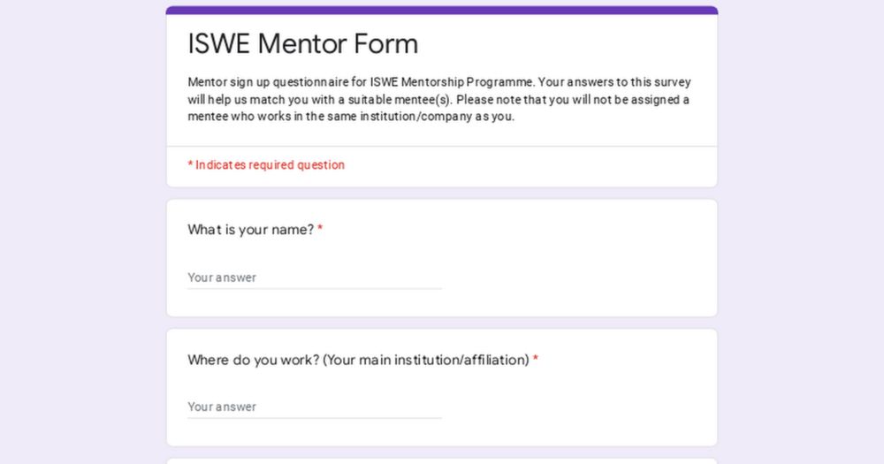Image resolution: width=884 pixels, height=464 pixels.
Task: Click the lavender background left of the form
Action: click(x=83, y=232)
